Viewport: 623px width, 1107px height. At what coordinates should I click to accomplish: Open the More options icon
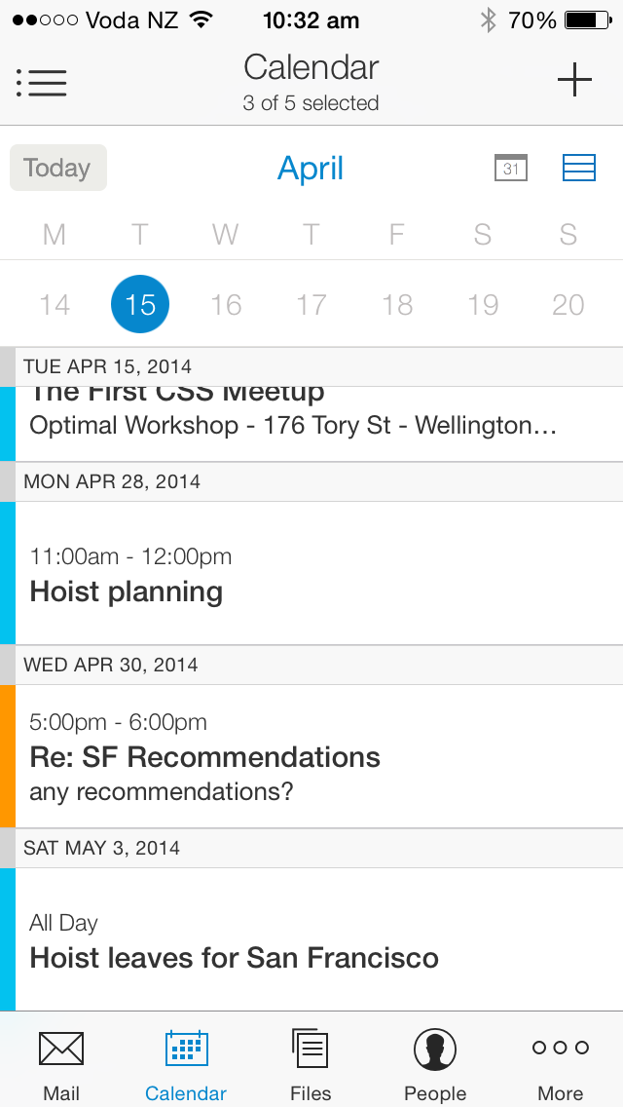click(x=559, y=1050)
